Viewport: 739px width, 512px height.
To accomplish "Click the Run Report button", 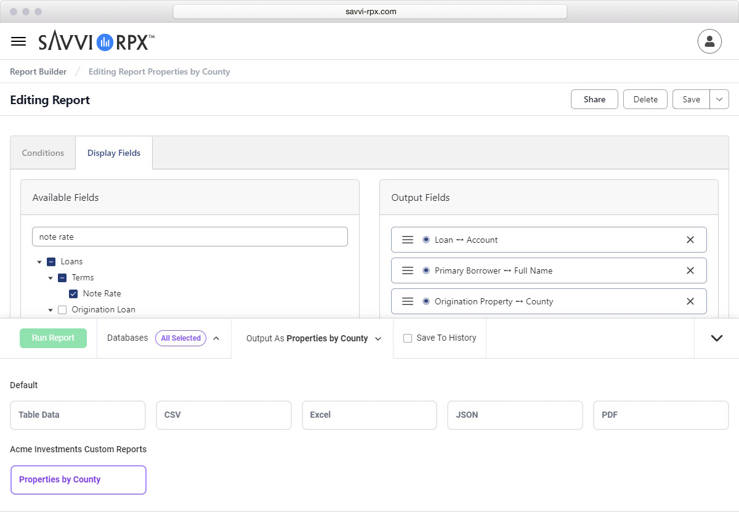I will [53, 338].
